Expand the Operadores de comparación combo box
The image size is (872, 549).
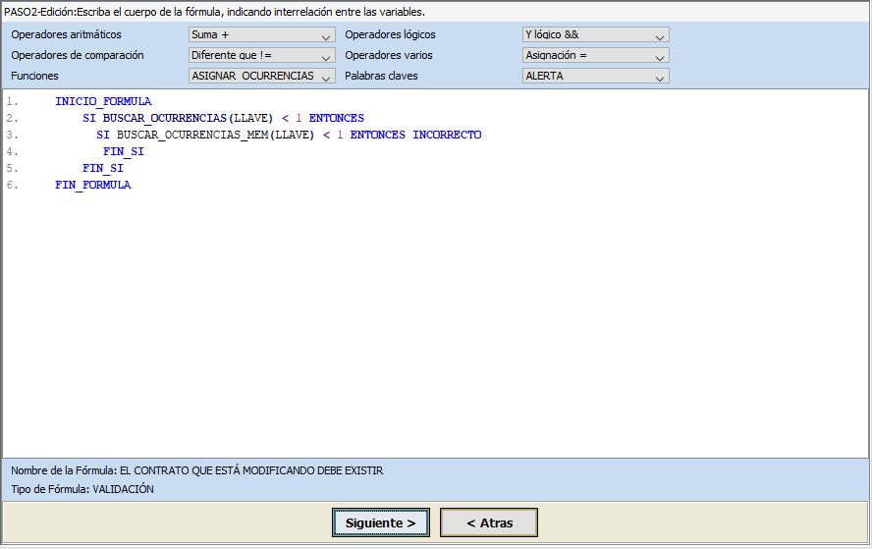(x=261, y=56)
